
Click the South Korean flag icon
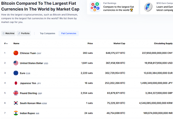[16, 103]
